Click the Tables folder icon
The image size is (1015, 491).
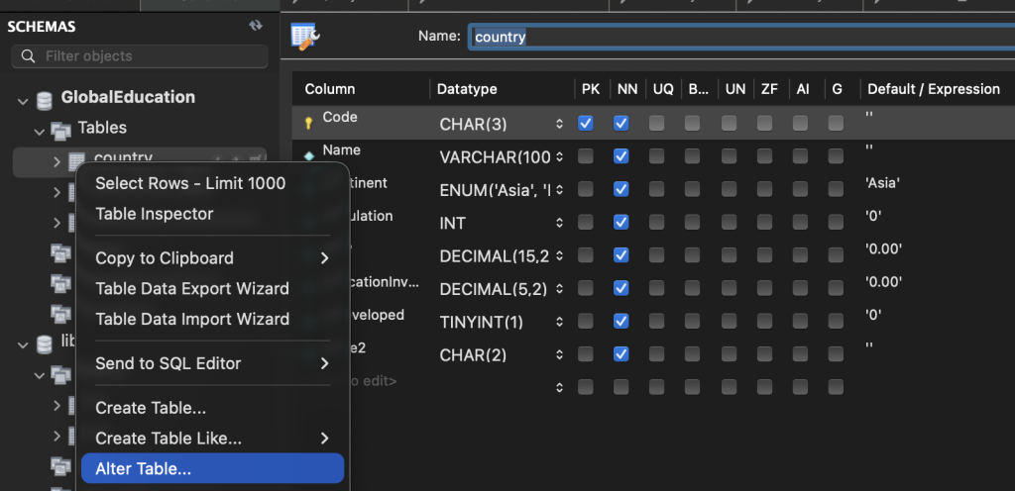pos(61,129)
